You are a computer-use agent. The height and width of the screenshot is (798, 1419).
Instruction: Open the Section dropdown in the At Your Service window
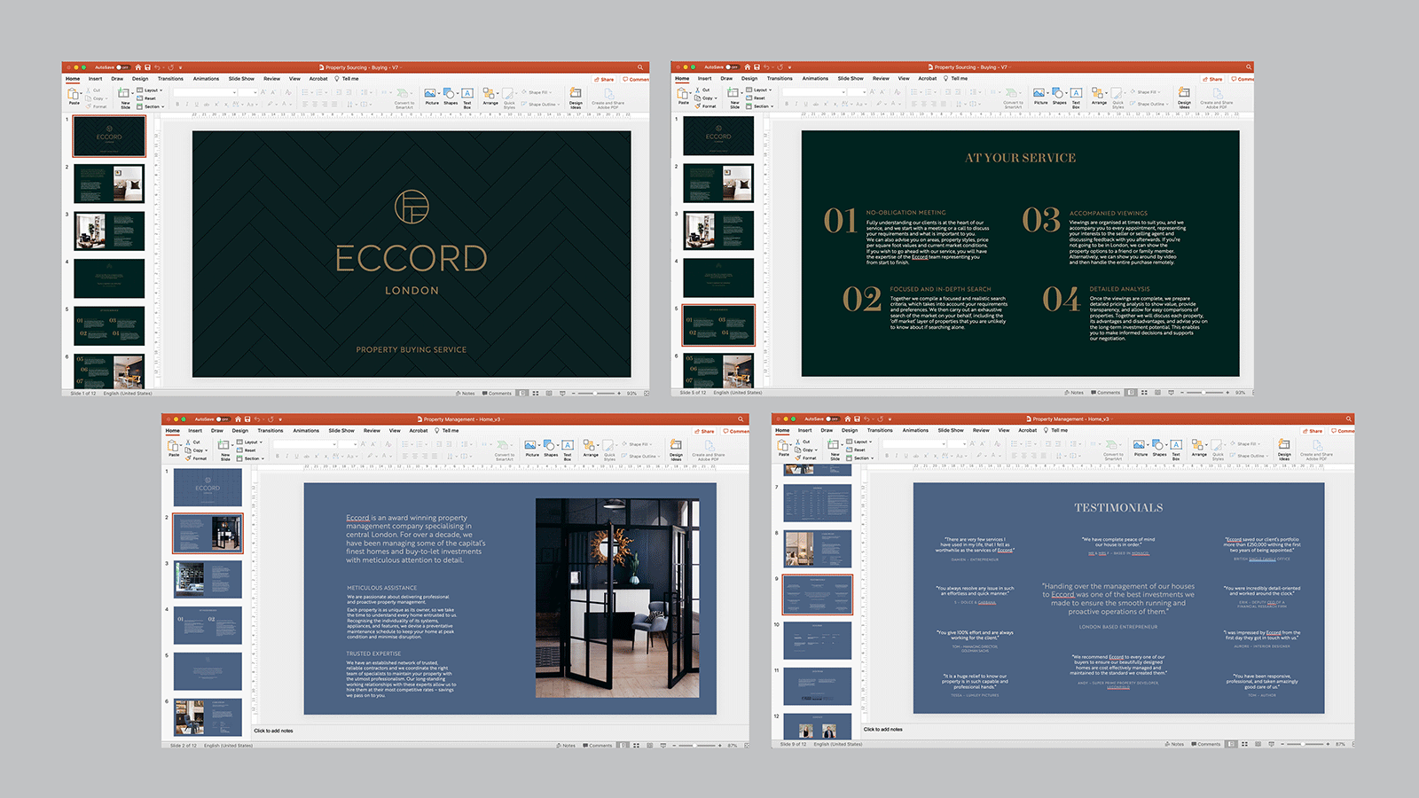coord(759,106)
